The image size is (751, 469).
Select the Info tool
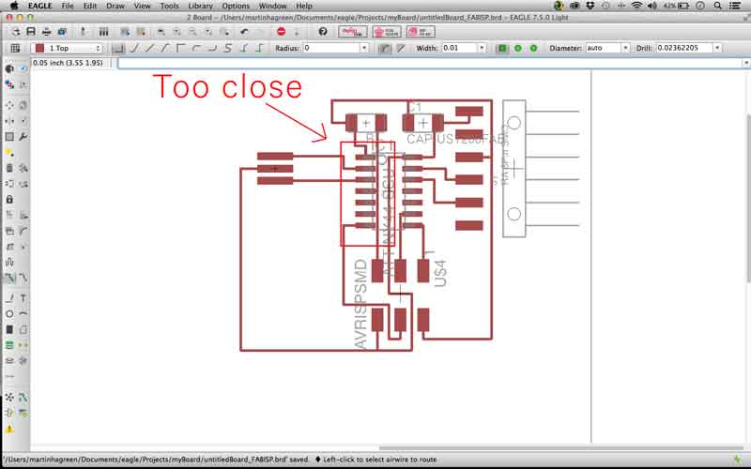[9, 68]
